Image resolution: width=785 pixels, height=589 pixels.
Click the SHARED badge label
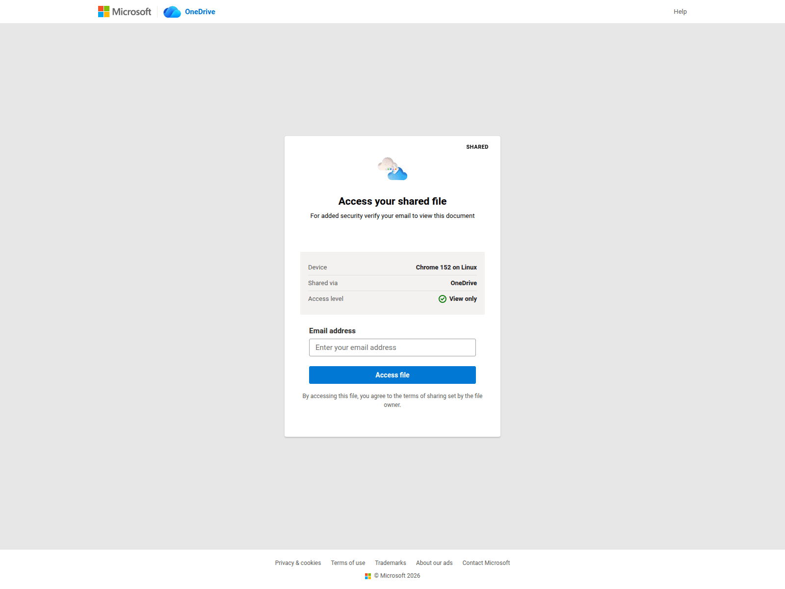(x=477, y=147)
